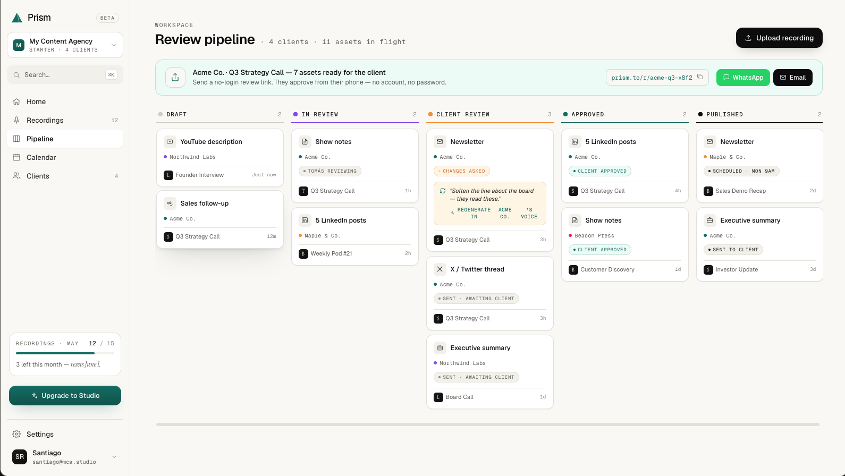This screenshot has height=476, width=845.
Task: Click Upgrade to Studio button
Action: (65, 396)
